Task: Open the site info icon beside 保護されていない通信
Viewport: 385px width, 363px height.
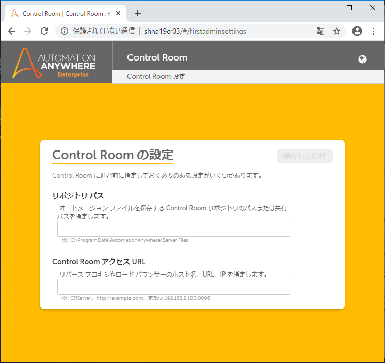Action: coord(65,31)
